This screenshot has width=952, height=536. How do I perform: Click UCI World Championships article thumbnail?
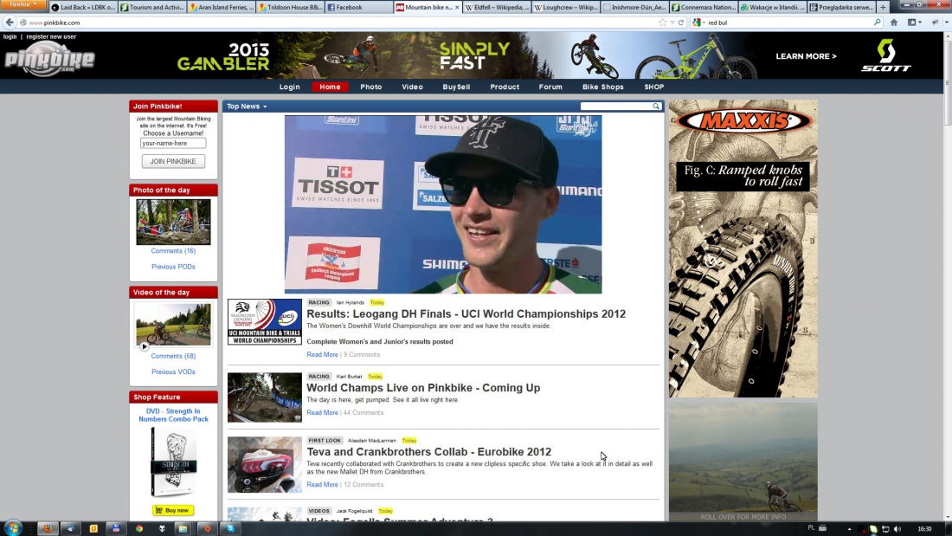(x=265, y=321)
